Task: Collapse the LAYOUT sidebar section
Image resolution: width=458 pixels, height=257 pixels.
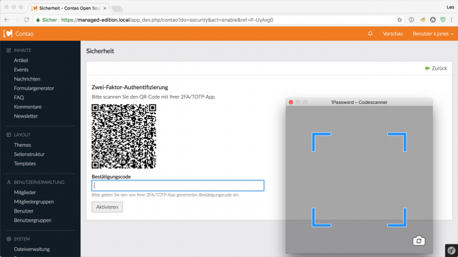Action: pyautogui.click(x=22, y=135)
